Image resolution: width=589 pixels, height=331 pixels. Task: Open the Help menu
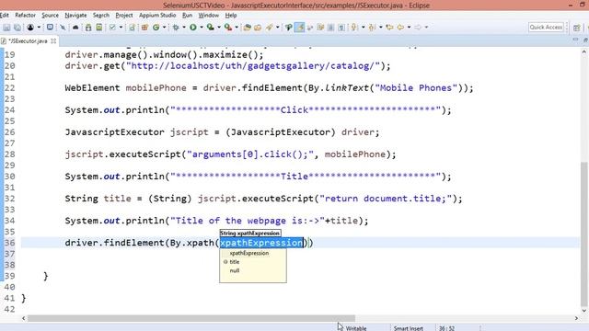(x=231, y=16)
